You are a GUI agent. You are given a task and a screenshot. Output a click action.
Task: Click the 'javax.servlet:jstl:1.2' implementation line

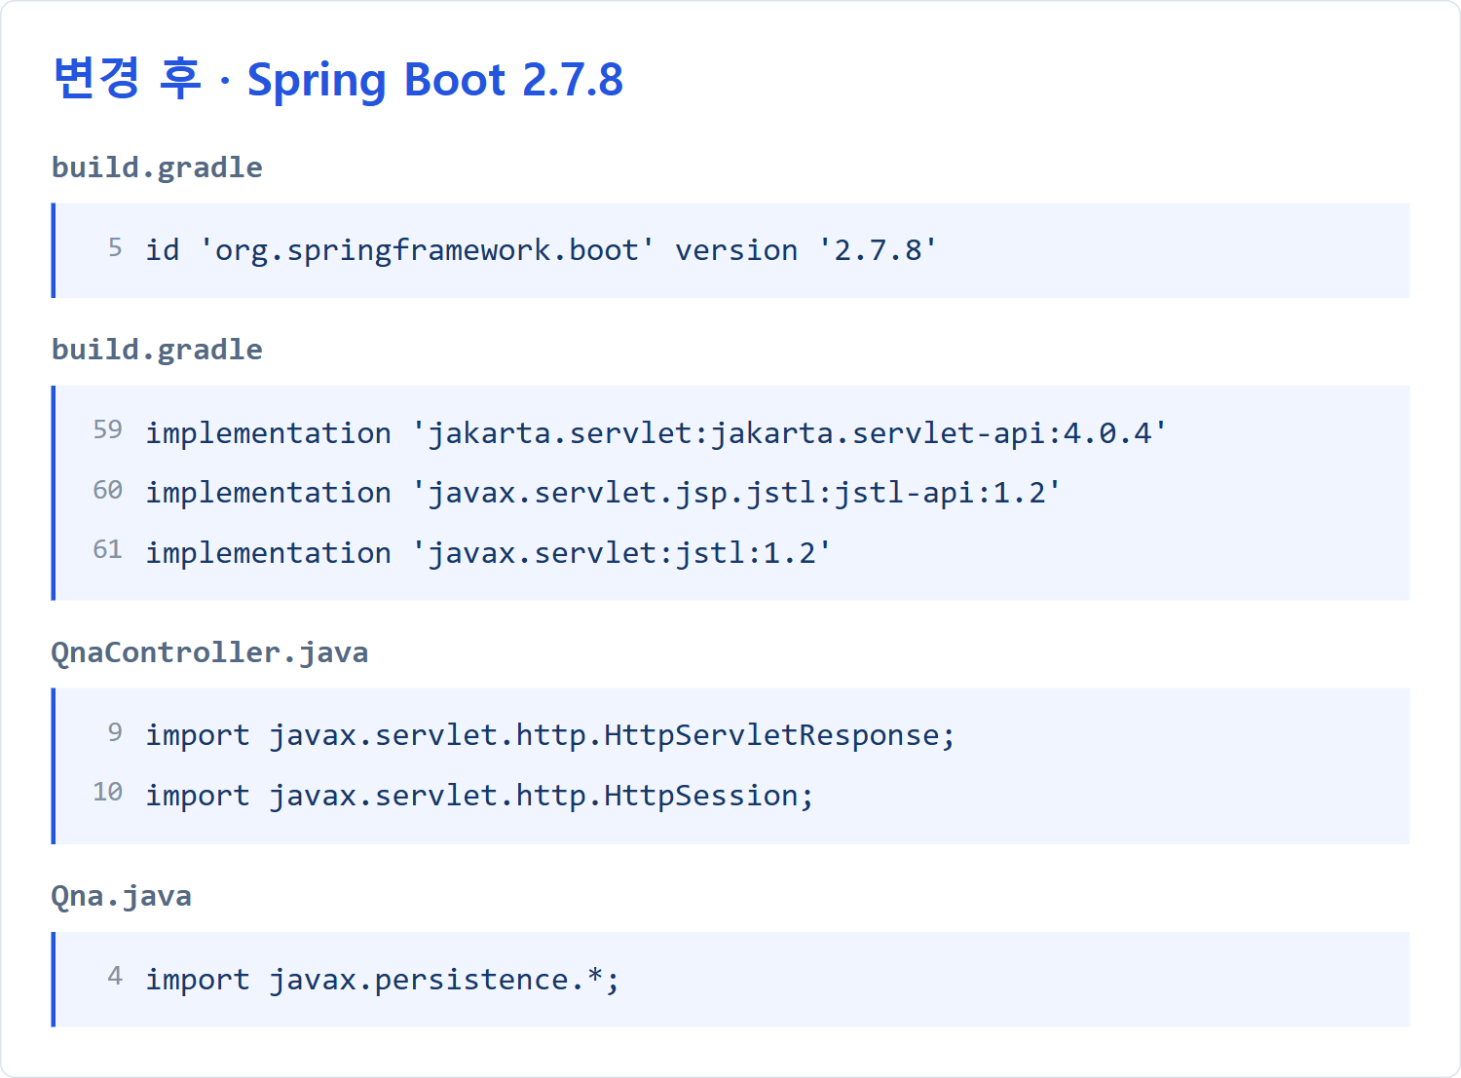(x=488, y=553)
